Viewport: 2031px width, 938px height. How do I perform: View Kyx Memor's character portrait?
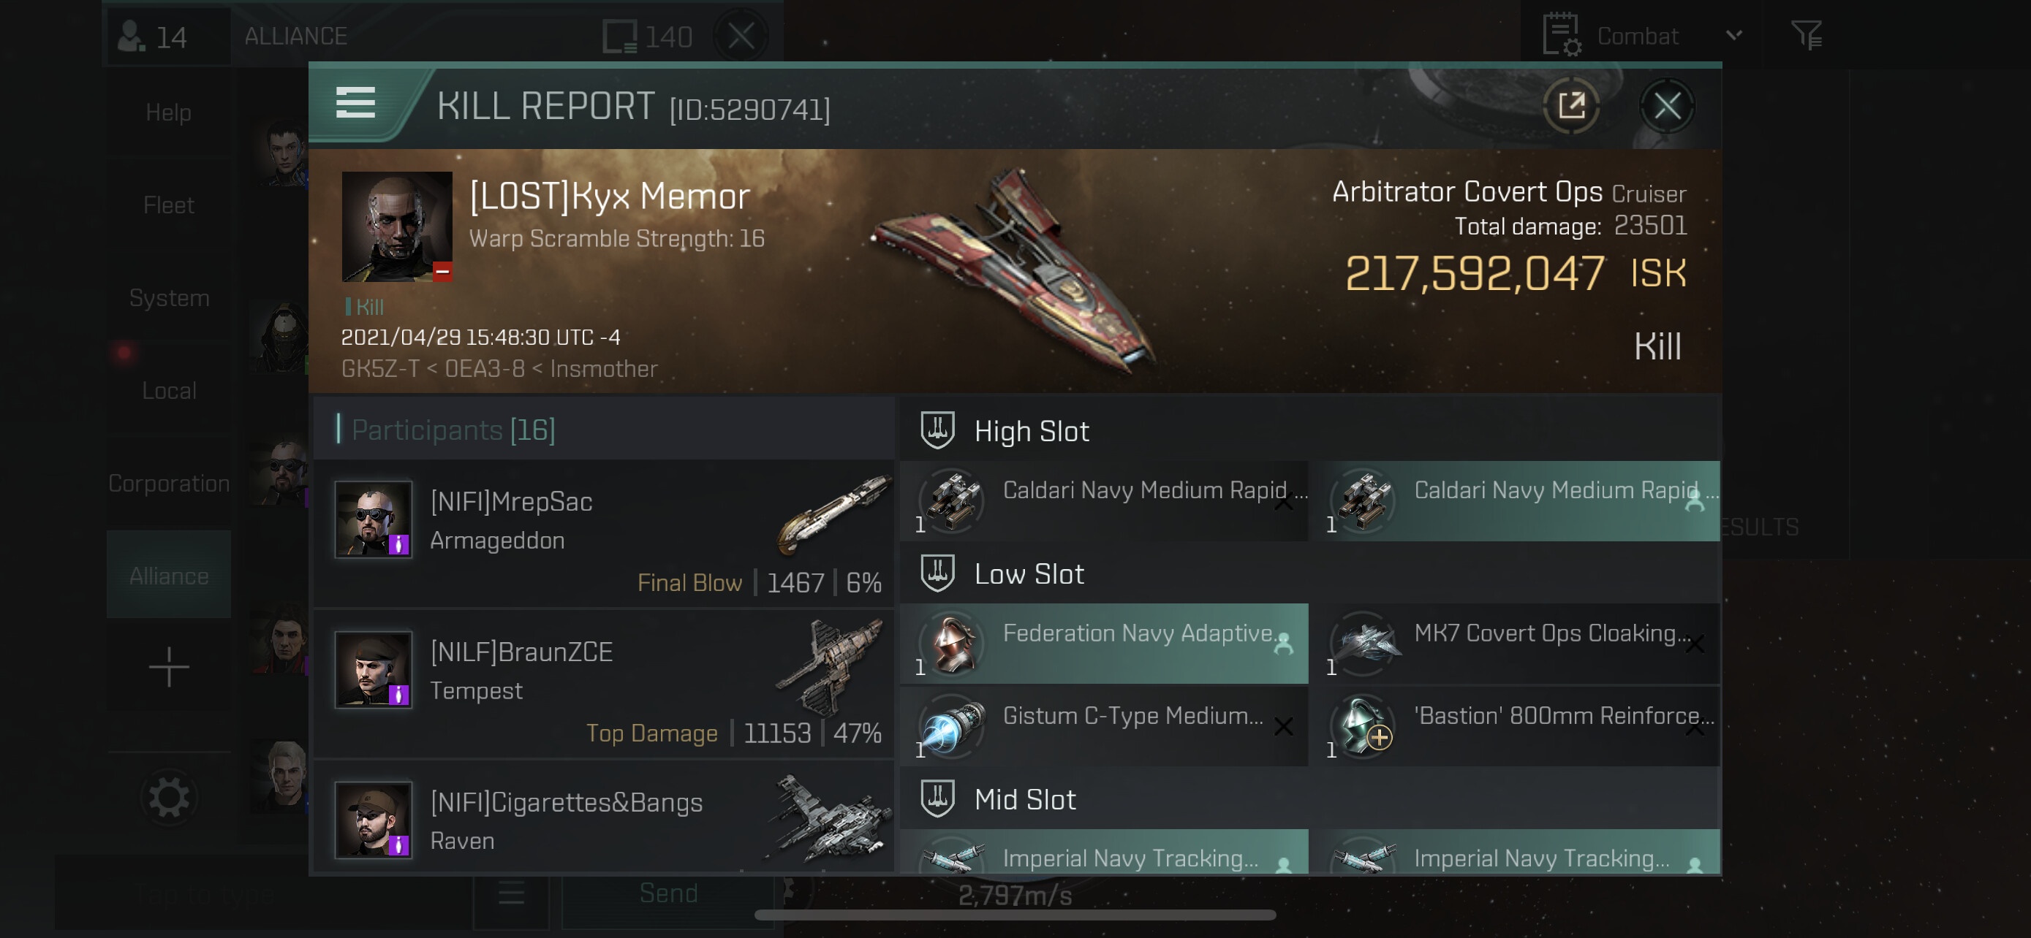(396, 226)
